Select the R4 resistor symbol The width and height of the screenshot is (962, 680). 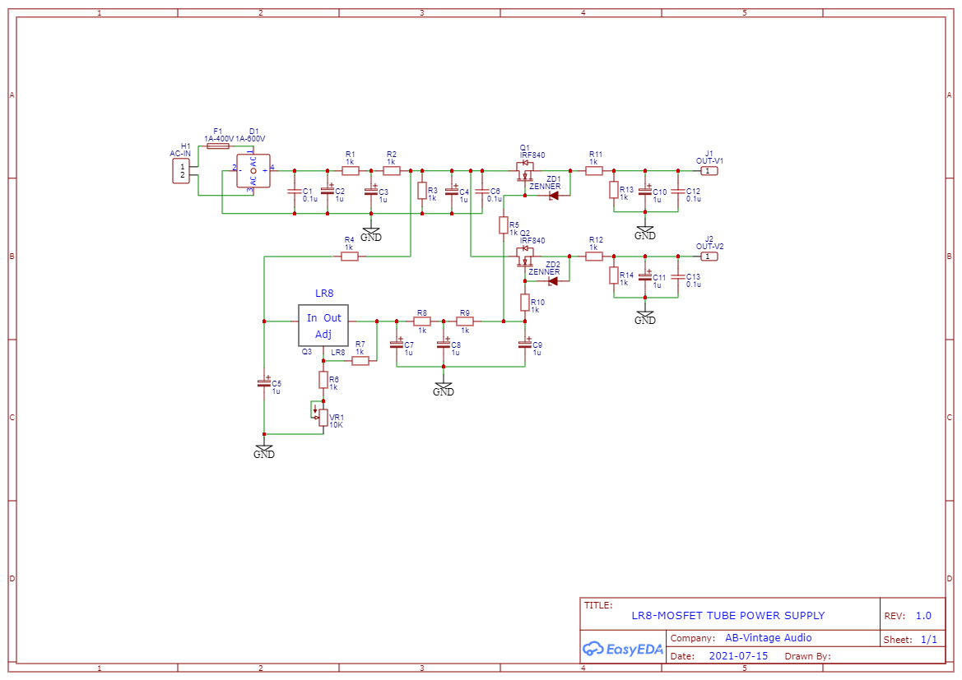(349, 257)
